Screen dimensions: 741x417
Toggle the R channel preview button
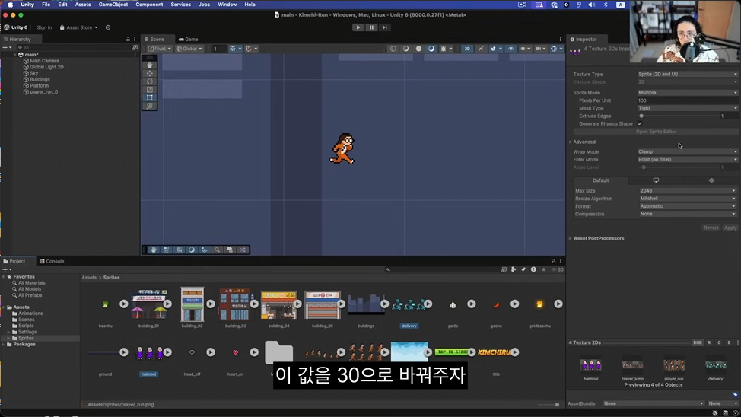click(x=709, y=342)
